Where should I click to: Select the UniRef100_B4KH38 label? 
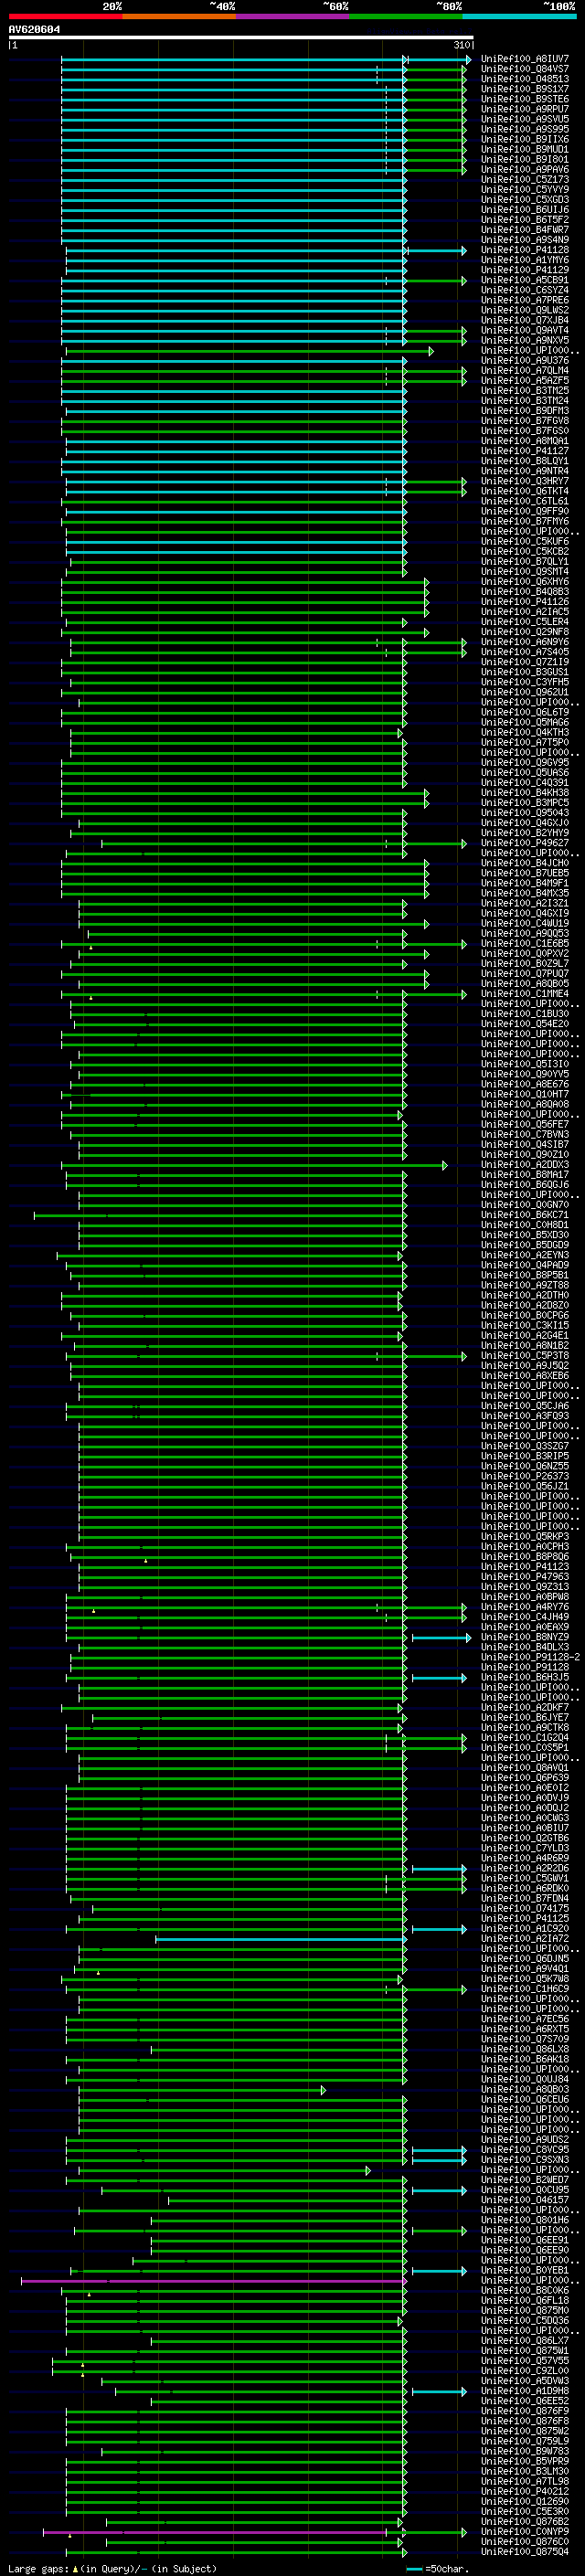pos(524,793)
